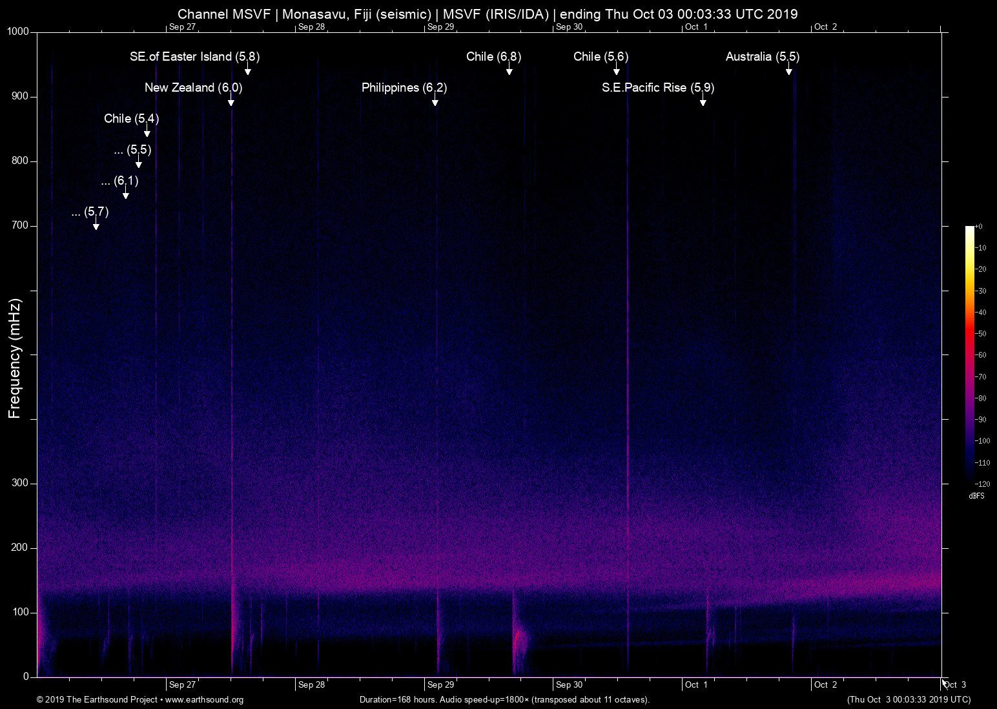Select the arrow under S.E.Pacific Rise (5.9)
This screenshot has width=997, height=709.
tap(703, 101)
